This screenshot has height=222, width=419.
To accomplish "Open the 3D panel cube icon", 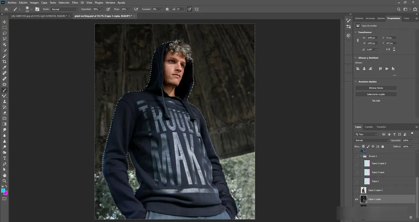I will (349, 35).
